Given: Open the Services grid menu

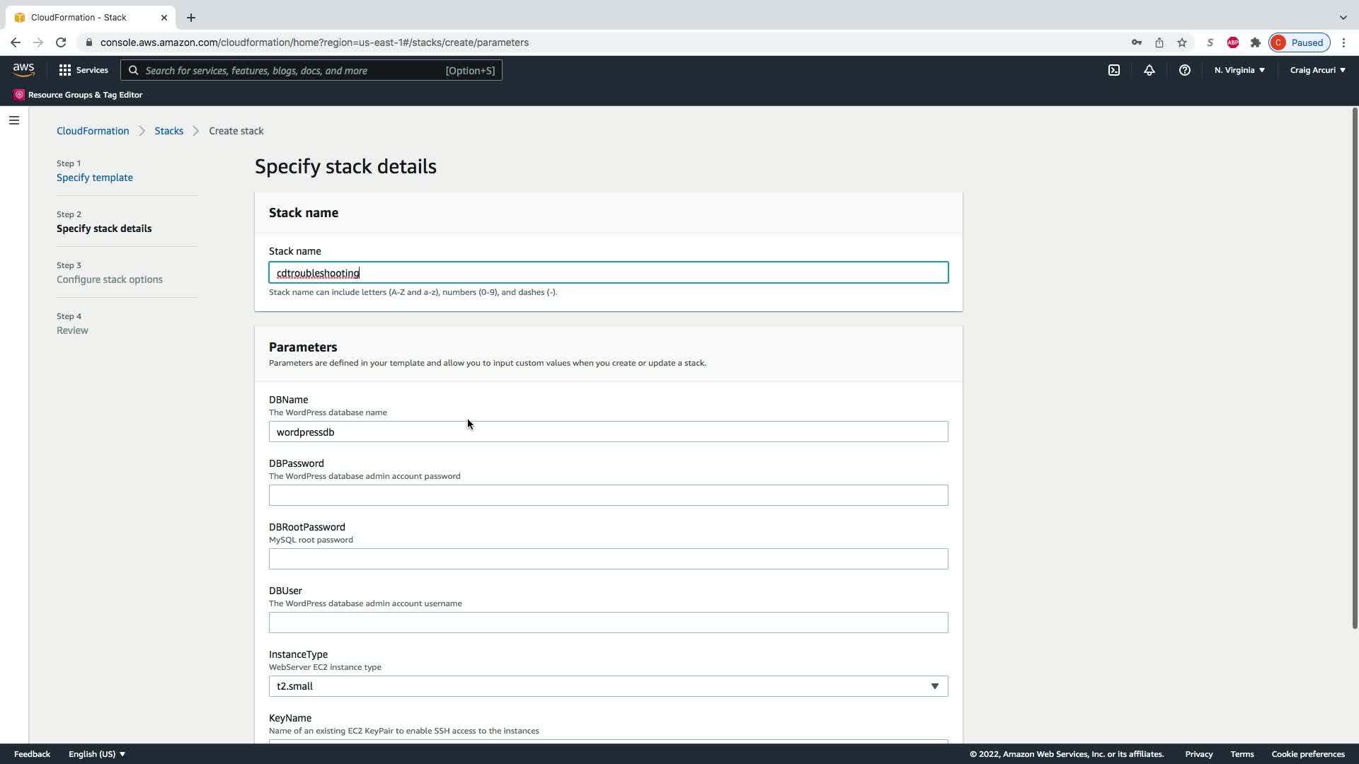Looking at the screenshot, I should 84,70.
